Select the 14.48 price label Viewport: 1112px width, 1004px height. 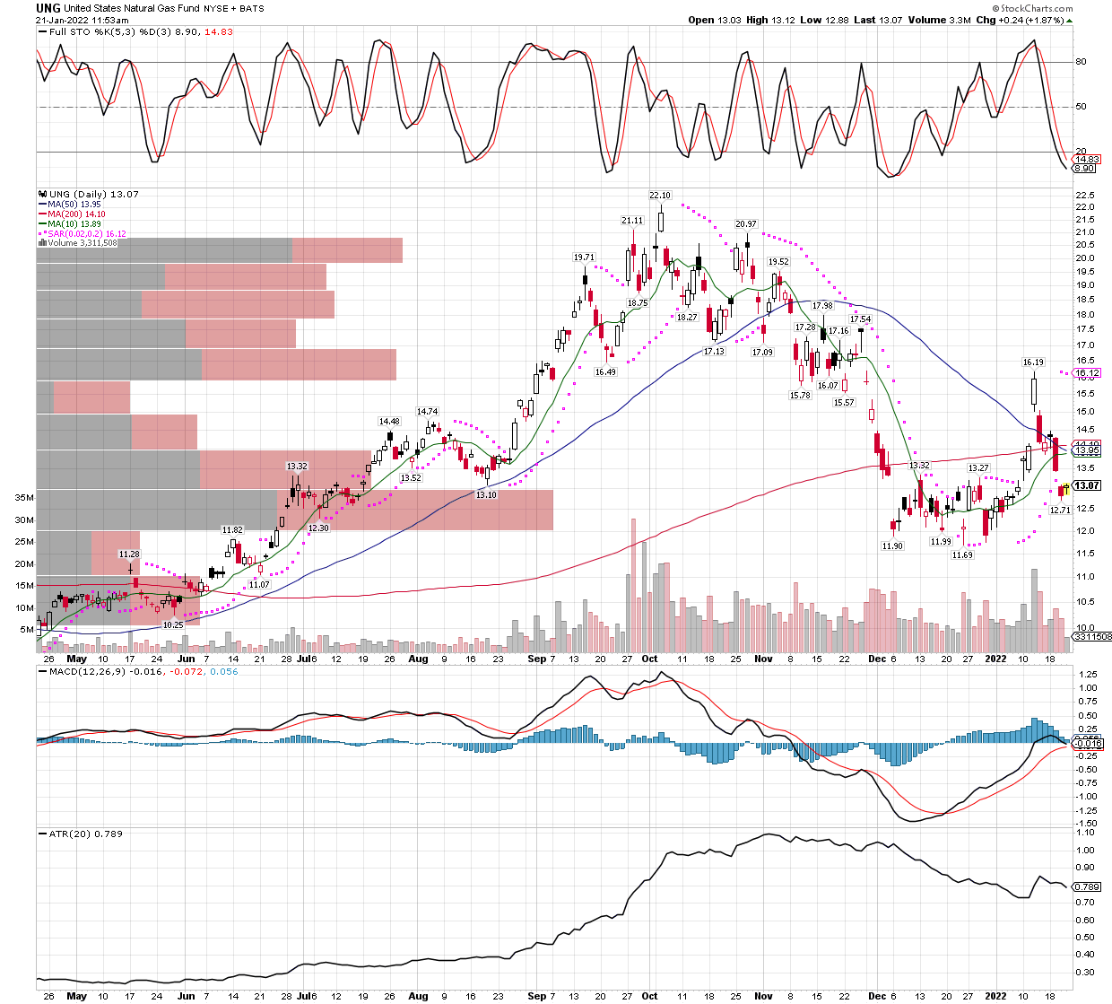click(x=389, y=422)
